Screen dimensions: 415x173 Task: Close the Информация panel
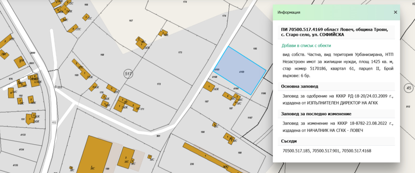tap(395, 12)
